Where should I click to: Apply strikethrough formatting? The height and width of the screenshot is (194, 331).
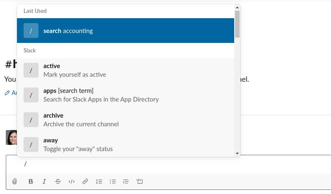(x=58, y=181)
